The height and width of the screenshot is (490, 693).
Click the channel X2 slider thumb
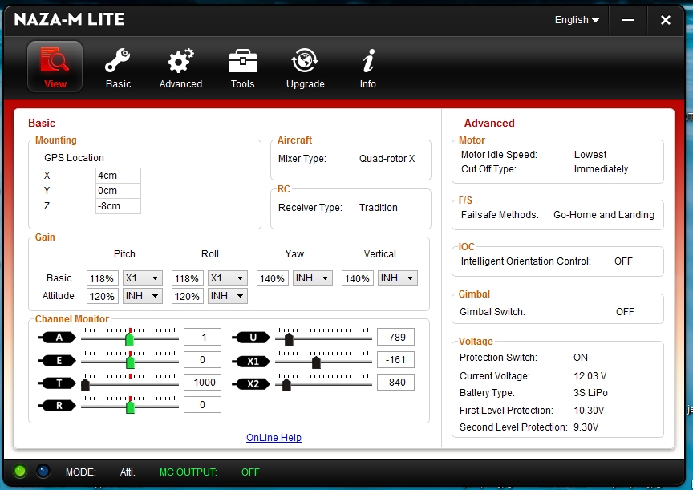click(x=286, y=385)
